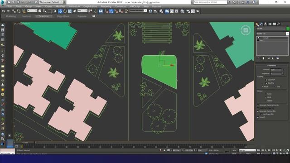The width and height of the screenshot is (290, 163).
Task: Switch to the Selection ribbon tab
Action: coord(44,16)
